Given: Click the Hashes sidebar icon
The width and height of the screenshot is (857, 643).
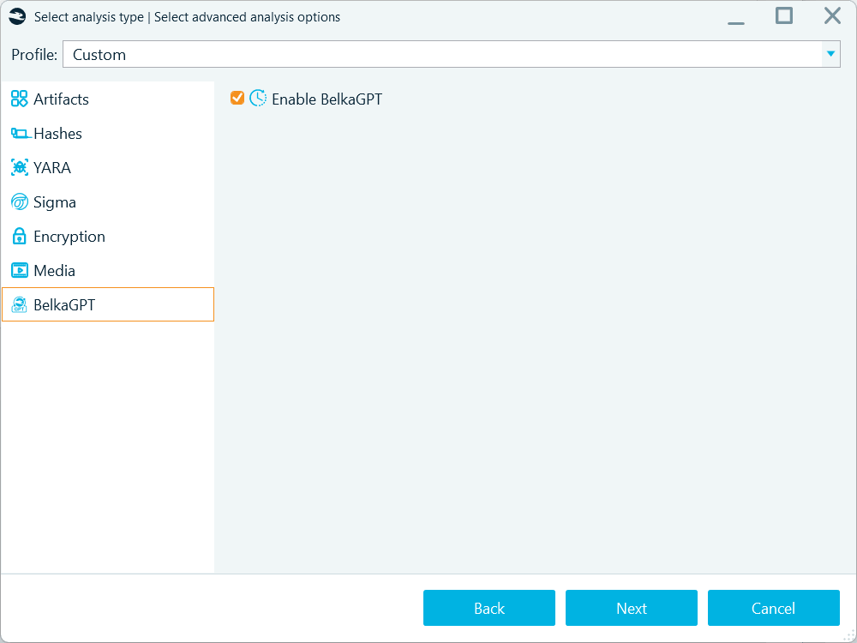Looking at the screenshot, I should [x=19, y=133].
